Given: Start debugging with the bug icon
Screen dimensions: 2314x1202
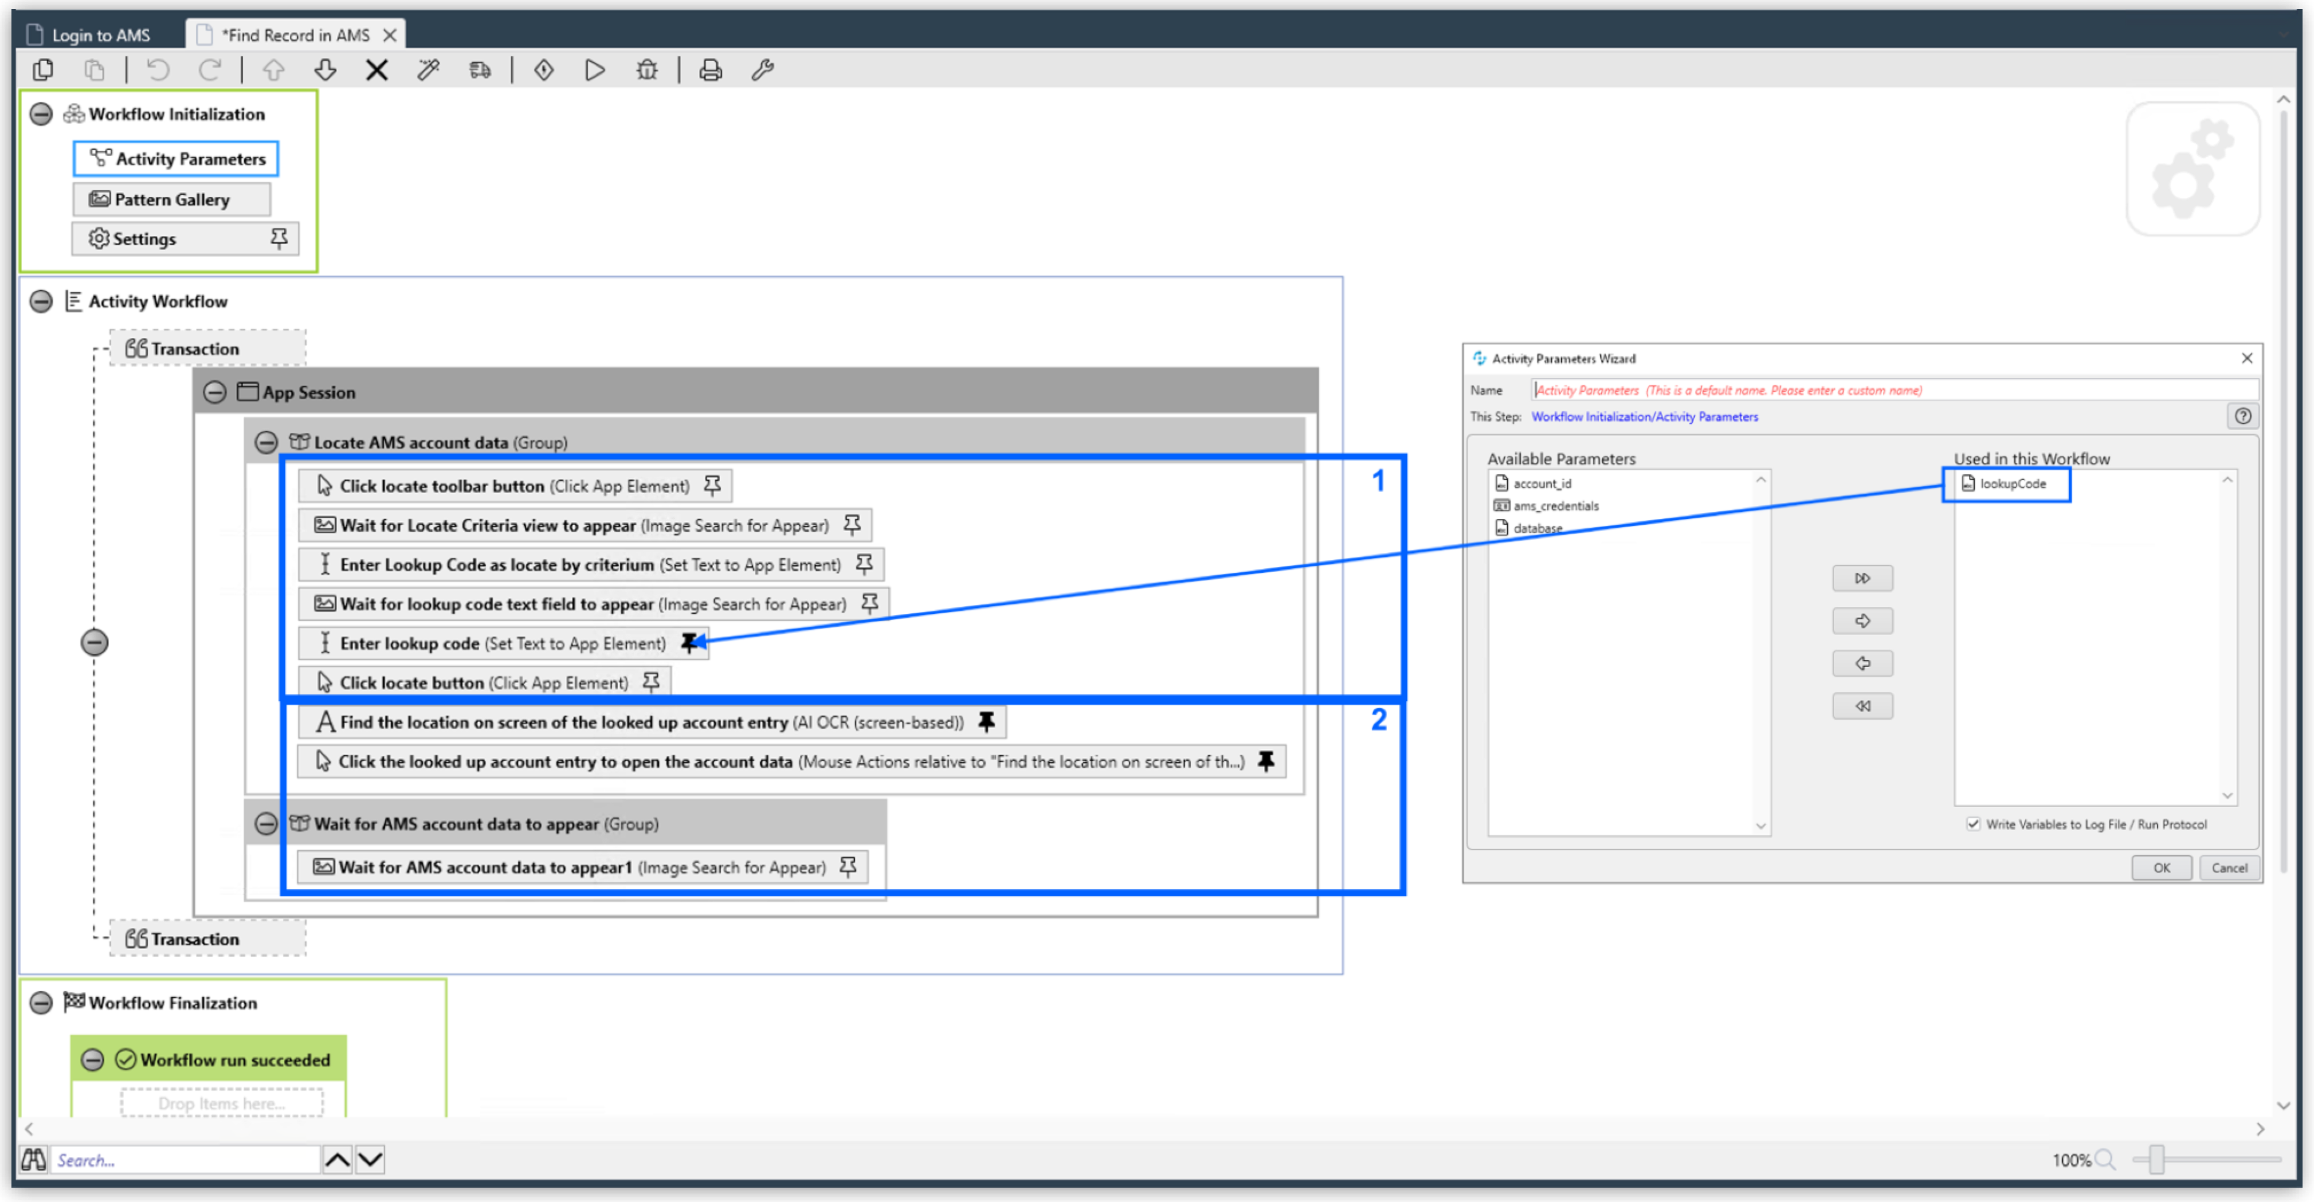Looking at the screenshot, I should coord(647,69).
